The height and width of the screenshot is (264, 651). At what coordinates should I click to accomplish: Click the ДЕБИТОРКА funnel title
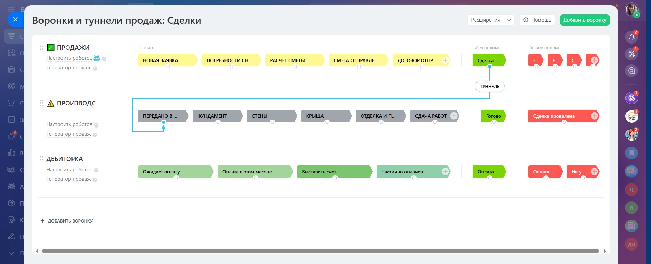[65, 159]
